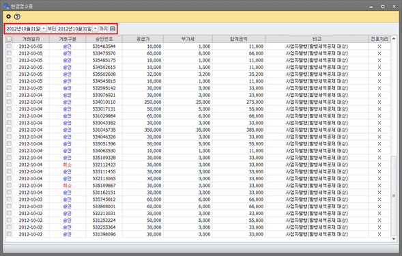
Task: Click the 승인 status in row 534502615
Action: tap(67, 67)
